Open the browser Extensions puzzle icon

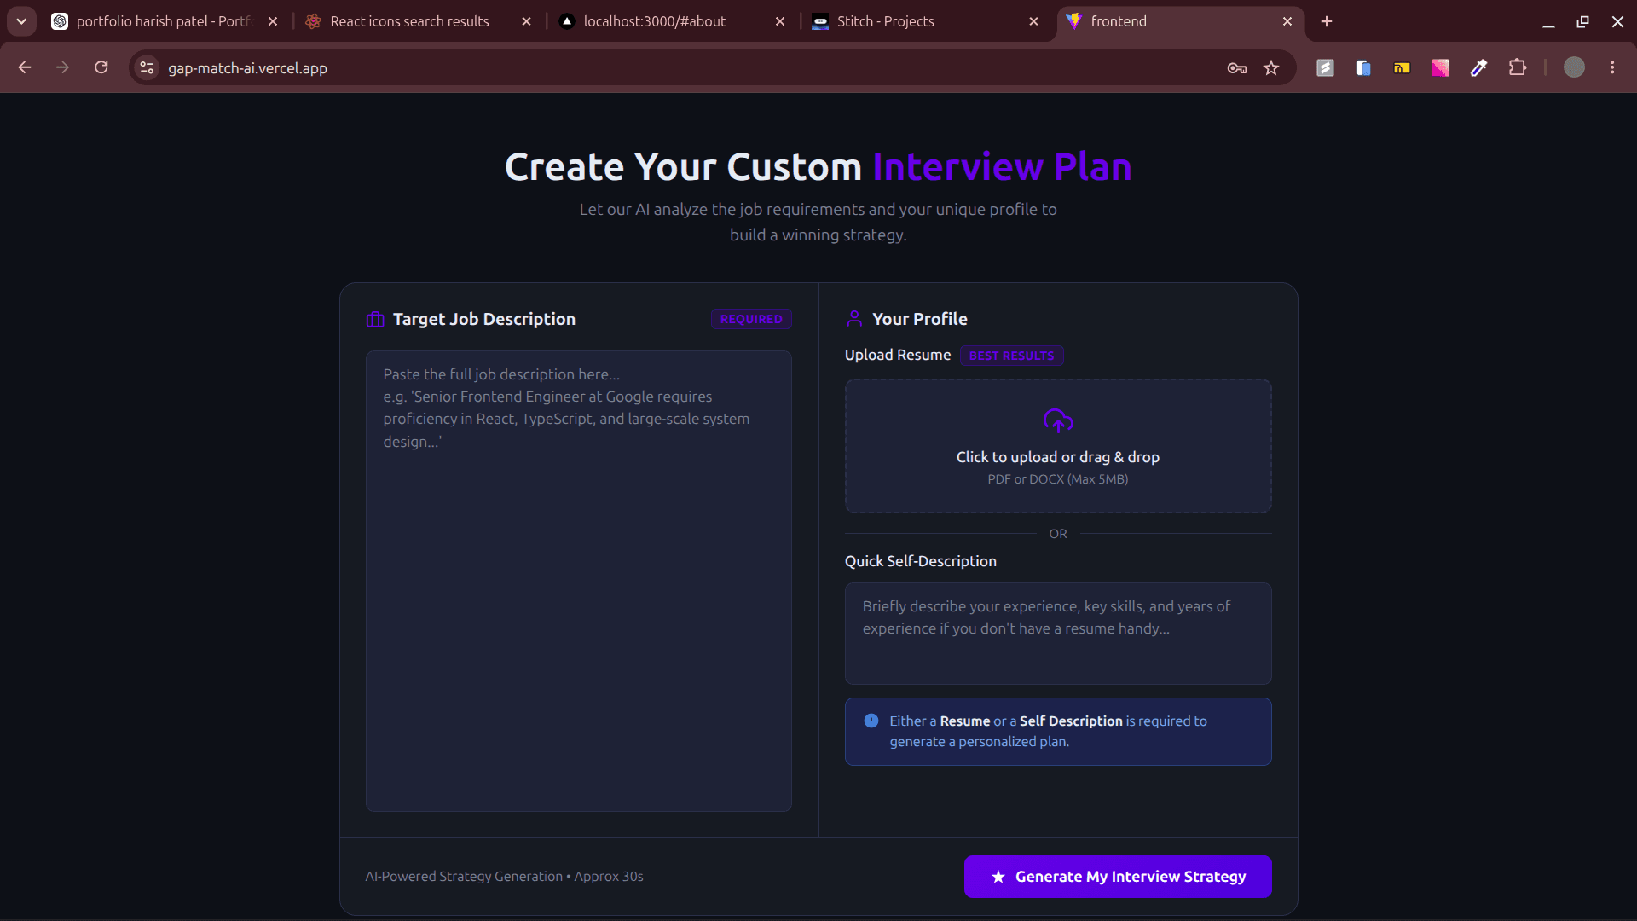[x=1518, y=67]
